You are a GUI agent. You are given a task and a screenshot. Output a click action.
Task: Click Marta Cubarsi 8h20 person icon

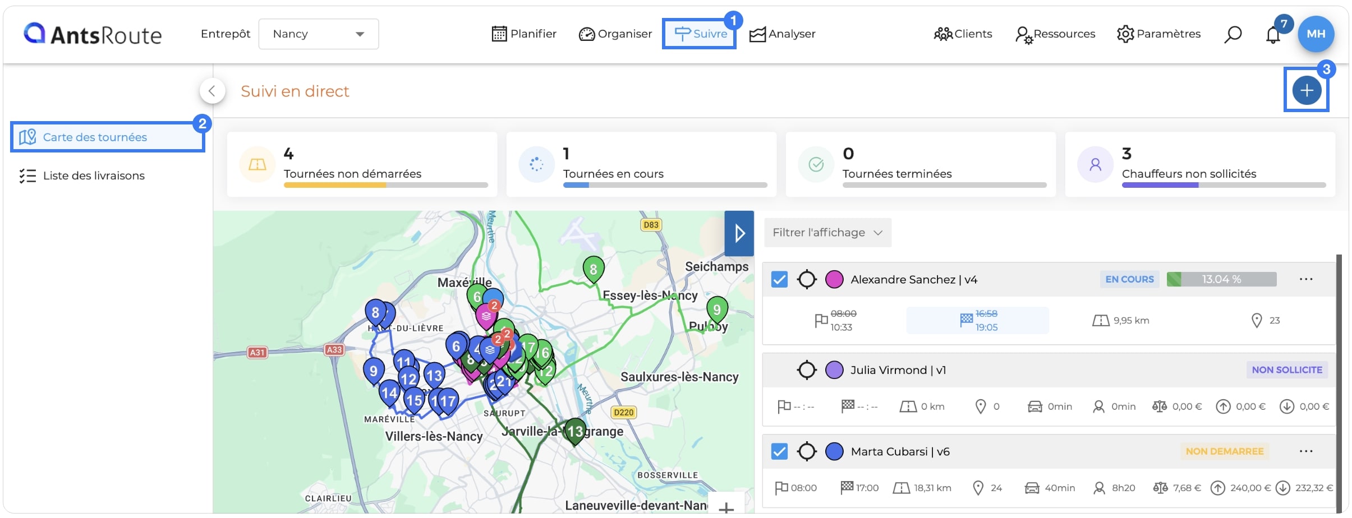[1099, 488]
